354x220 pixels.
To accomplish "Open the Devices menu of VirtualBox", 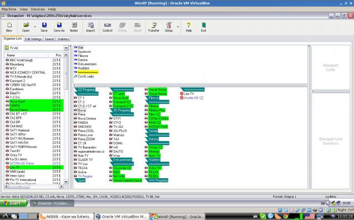I will point(38,9).
